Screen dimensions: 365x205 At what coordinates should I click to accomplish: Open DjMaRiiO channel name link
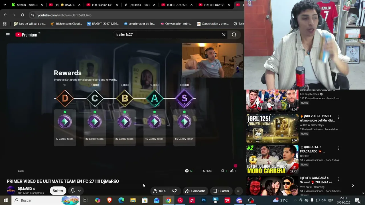(x=25, y=188)
